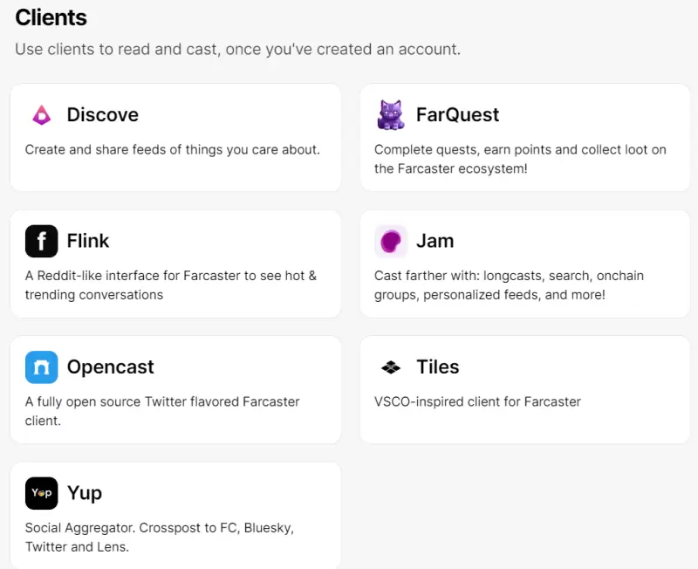
Task: Click the Yup black logo icon
Action: (41, 493)
